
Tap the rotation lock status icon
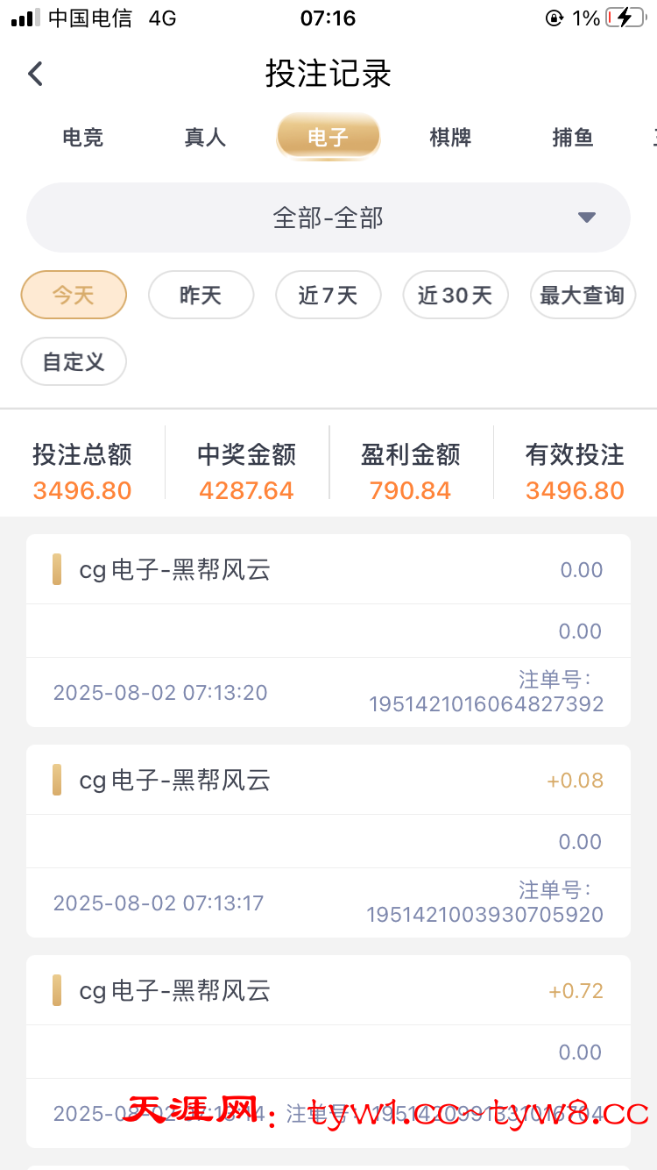coord(554,18)
